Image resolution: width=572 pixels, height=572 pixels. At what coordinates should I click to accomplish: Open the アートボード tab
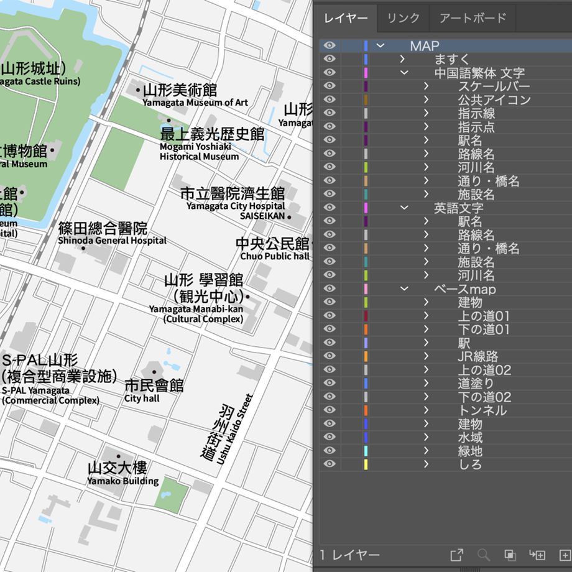click(473, 18)
